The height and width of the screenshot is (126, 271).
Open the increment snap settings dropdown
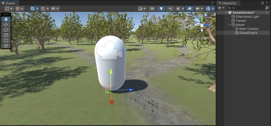click(55, 9)
